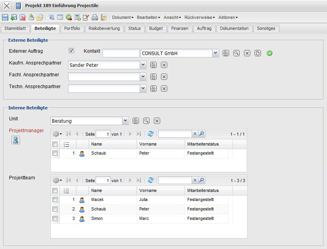Click the Projektteam grid search input field
This screenshot has width=327, height=249.
tap(175, 180)
